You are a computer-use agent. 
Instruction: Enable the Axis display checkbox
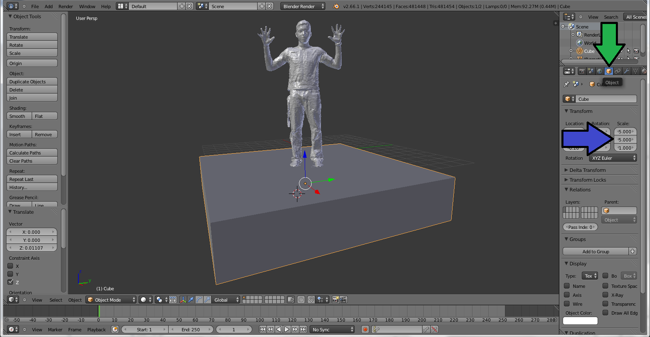(567, 295)
